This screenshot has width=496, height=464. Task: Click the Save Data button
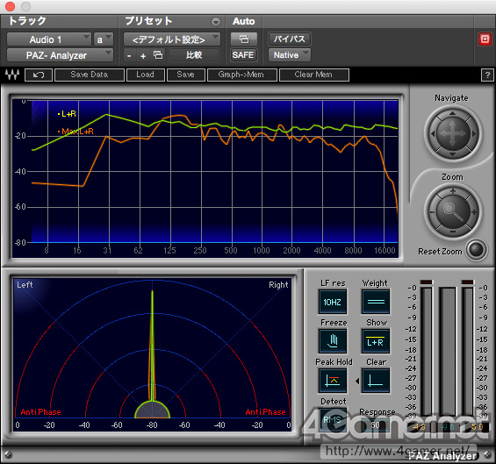[90, 75]
